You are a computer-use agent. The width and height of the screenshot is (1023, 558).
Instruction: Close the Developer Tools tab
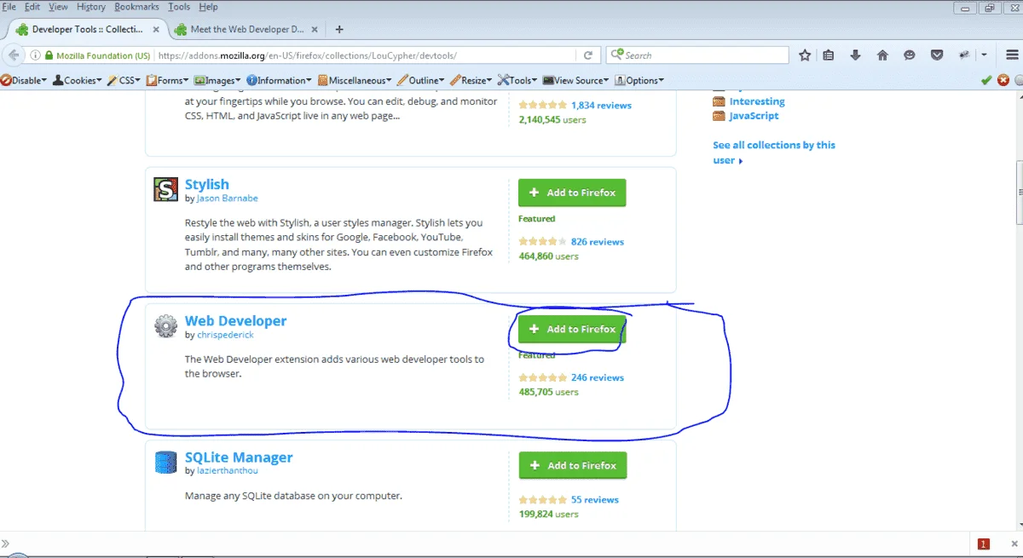click(x=158, y=29)
